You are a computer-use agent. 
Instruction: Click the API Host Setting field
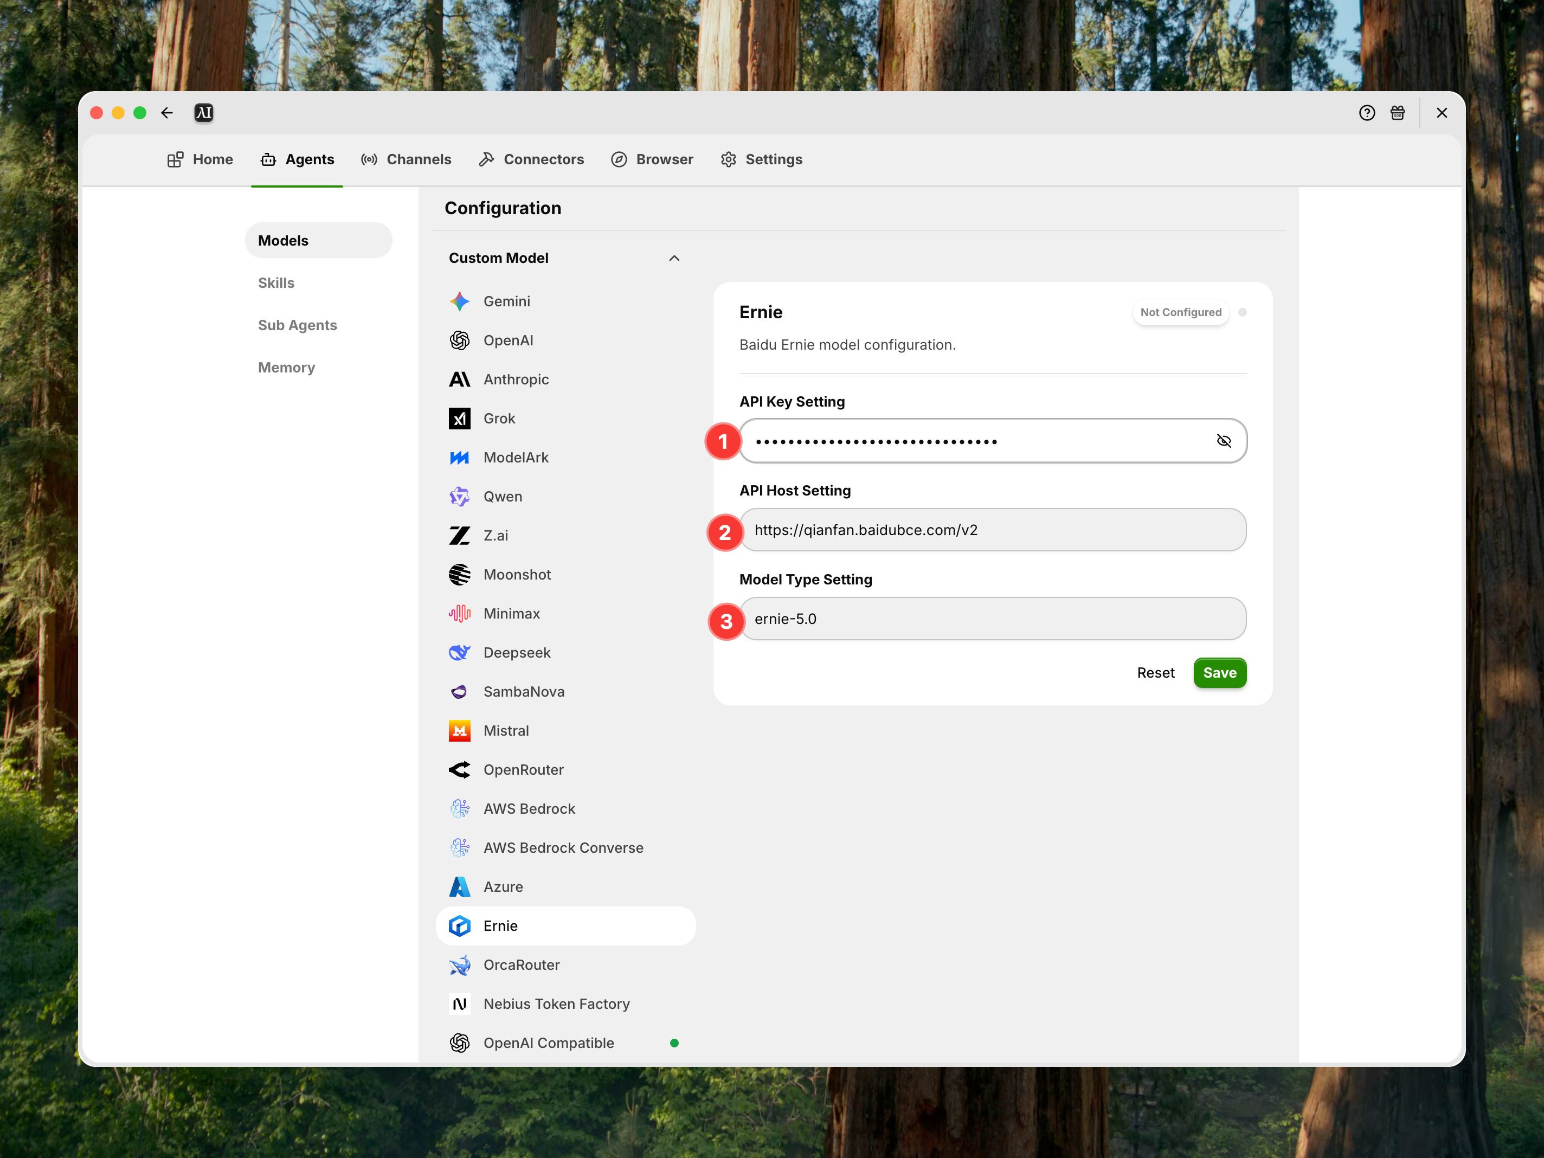click(993, 531)
